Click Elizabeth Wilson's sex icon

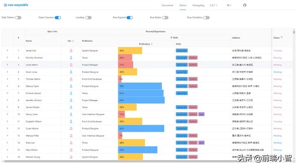(x=71, y=121)
